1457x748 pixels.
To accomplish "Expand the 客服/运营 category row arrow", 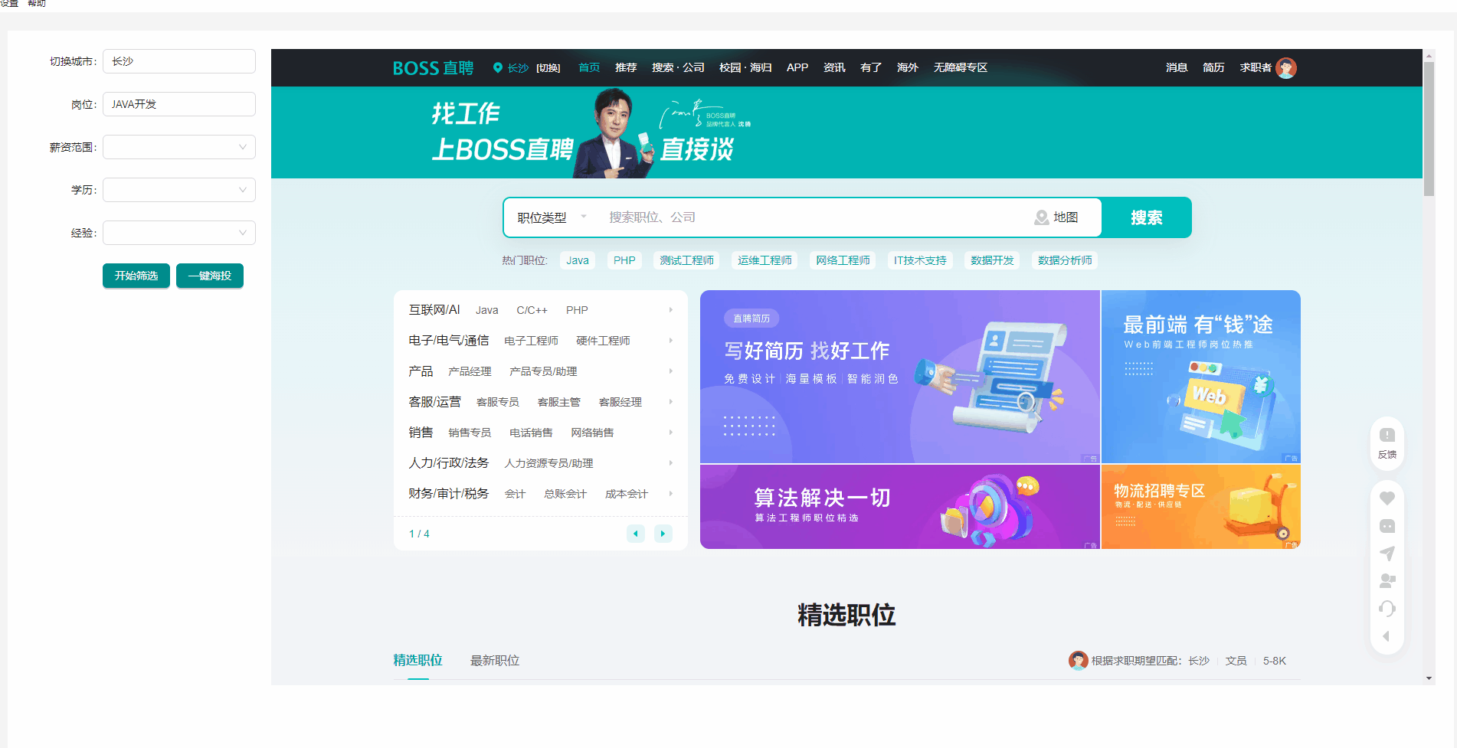I will [x=670, y=402].
